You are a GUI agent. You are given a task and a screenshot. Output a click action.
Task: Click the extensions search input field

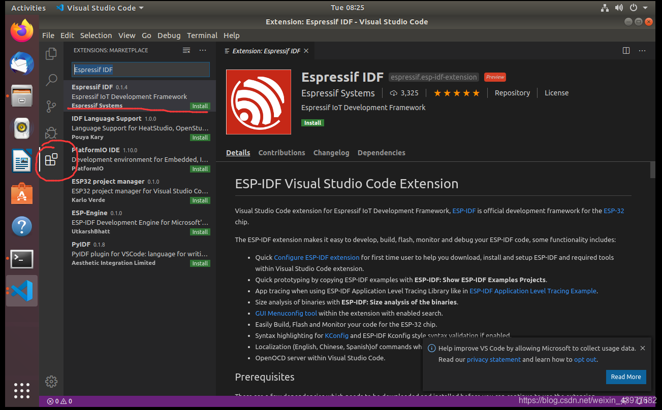click(x=140, y=70)
